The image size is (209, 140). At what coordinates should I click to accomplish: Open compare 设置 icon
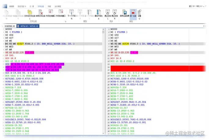point(139,12)
